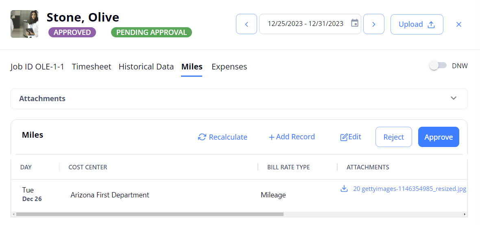Click the Recalculate refresh icon
The height and width of the screenshot is (225, 480).
pos(202,137)
